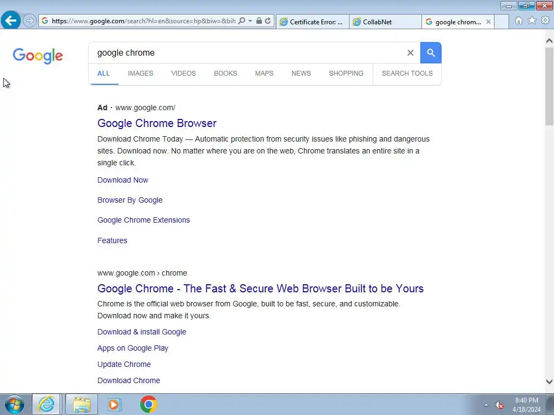This screenshot has height=415, width=554.
Task: Click Internet Explorer taskbar icon
Action: coord(47,404)
